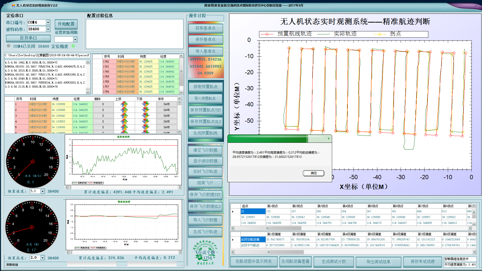
Task: Move waypoint row 1 down with the arrow icon
Action: (145, 104)
